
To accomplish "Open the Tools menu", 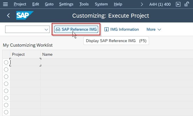I will (x=84, y=4).
